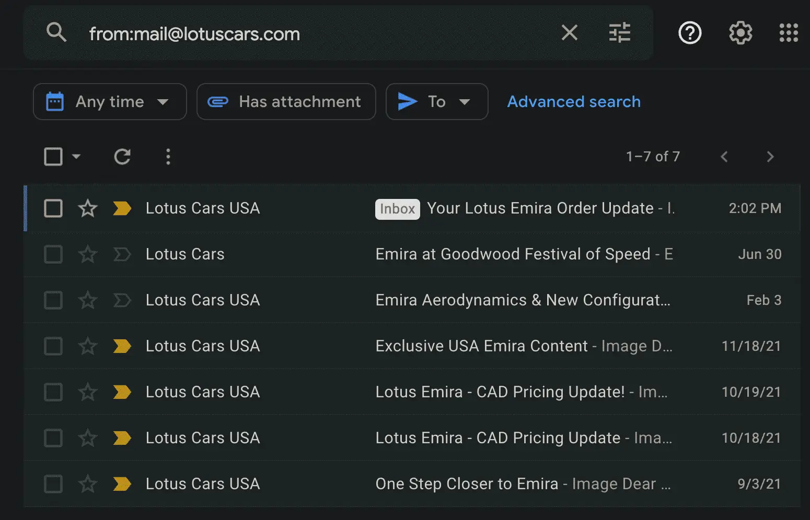Viewport: 810px width, 520px height.
Task: Open the Advanced search link
Action: point(573,102)
